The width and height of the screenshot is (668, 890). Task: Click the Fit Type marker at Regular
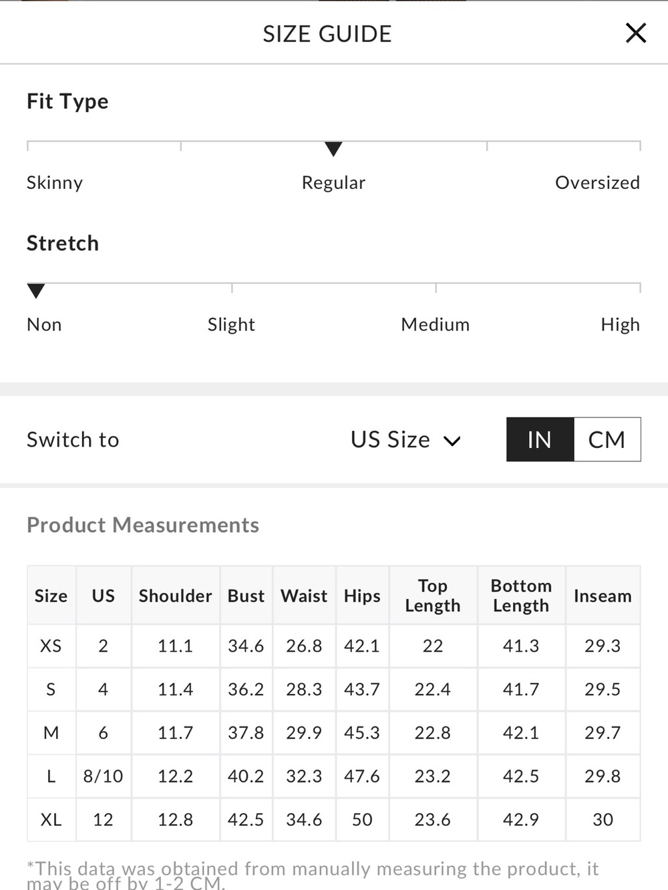pyautogui.click(x=333, y=149)
